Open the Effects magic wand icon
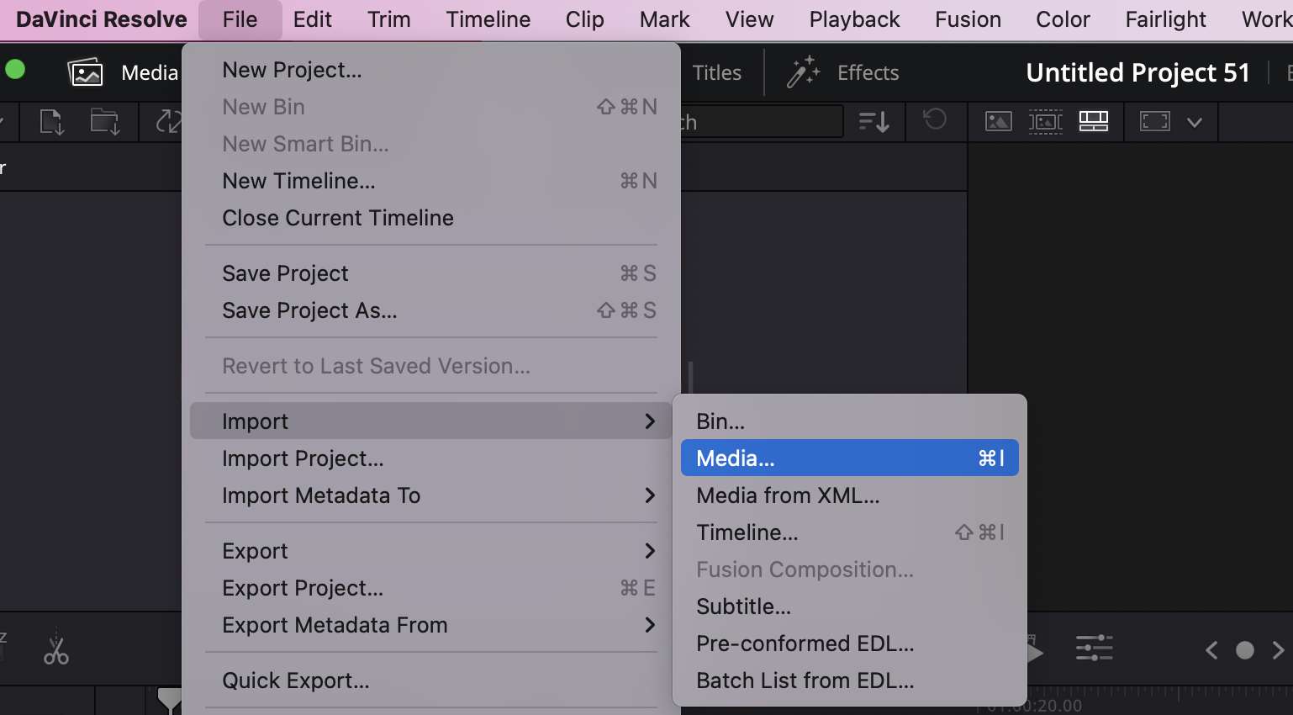The image size is (1293, 715). tap(803, 73)
